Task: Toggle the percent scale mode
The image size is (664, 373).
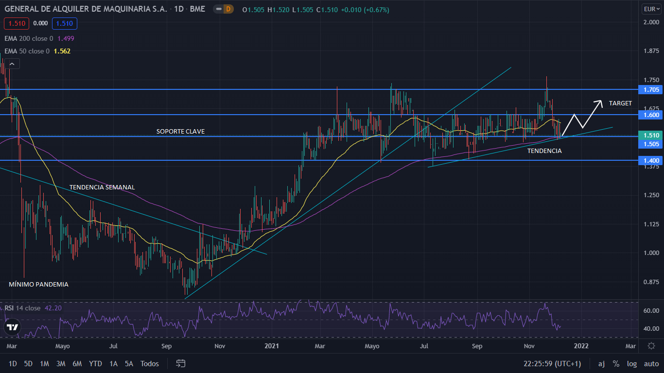Action: tap(616, 363)
